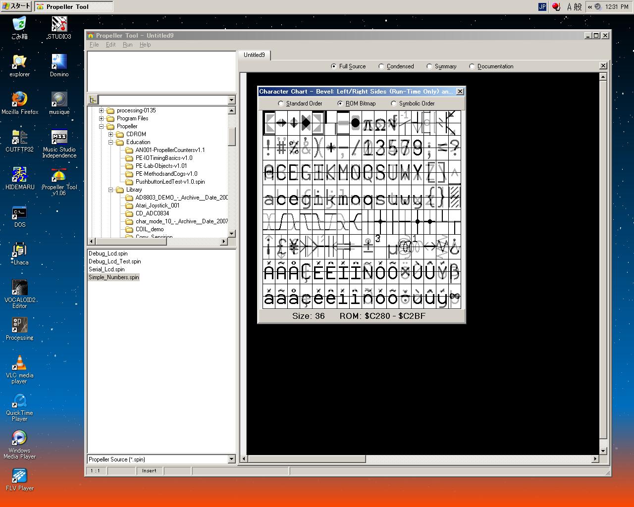Select the AD8803_DEMO archive folder in tree
This screenshot has width=634, height=507.
point(181,198)
